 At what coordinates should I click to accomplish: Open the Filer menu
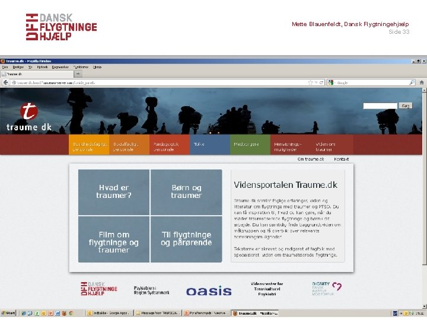click(5, 67)
